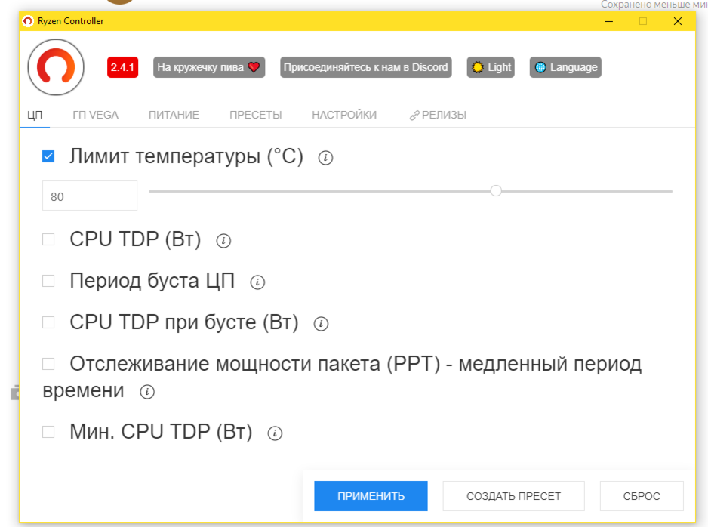The width and height of the screenshot is (708, 527).
Task: Click the Ryzen Controller round logo
Action: click(x=56, y=67)
